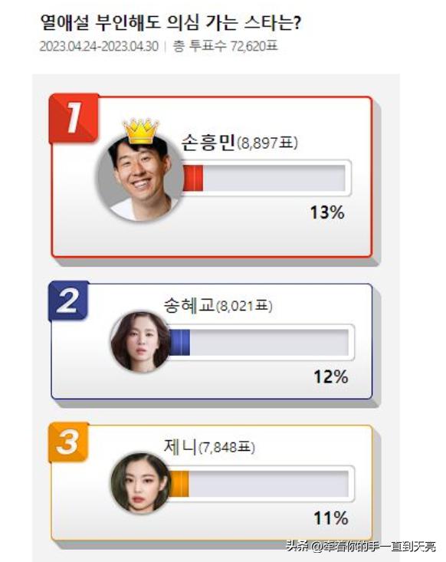
Task: Click the orange 11% progress bar
Action: (261, 484)
